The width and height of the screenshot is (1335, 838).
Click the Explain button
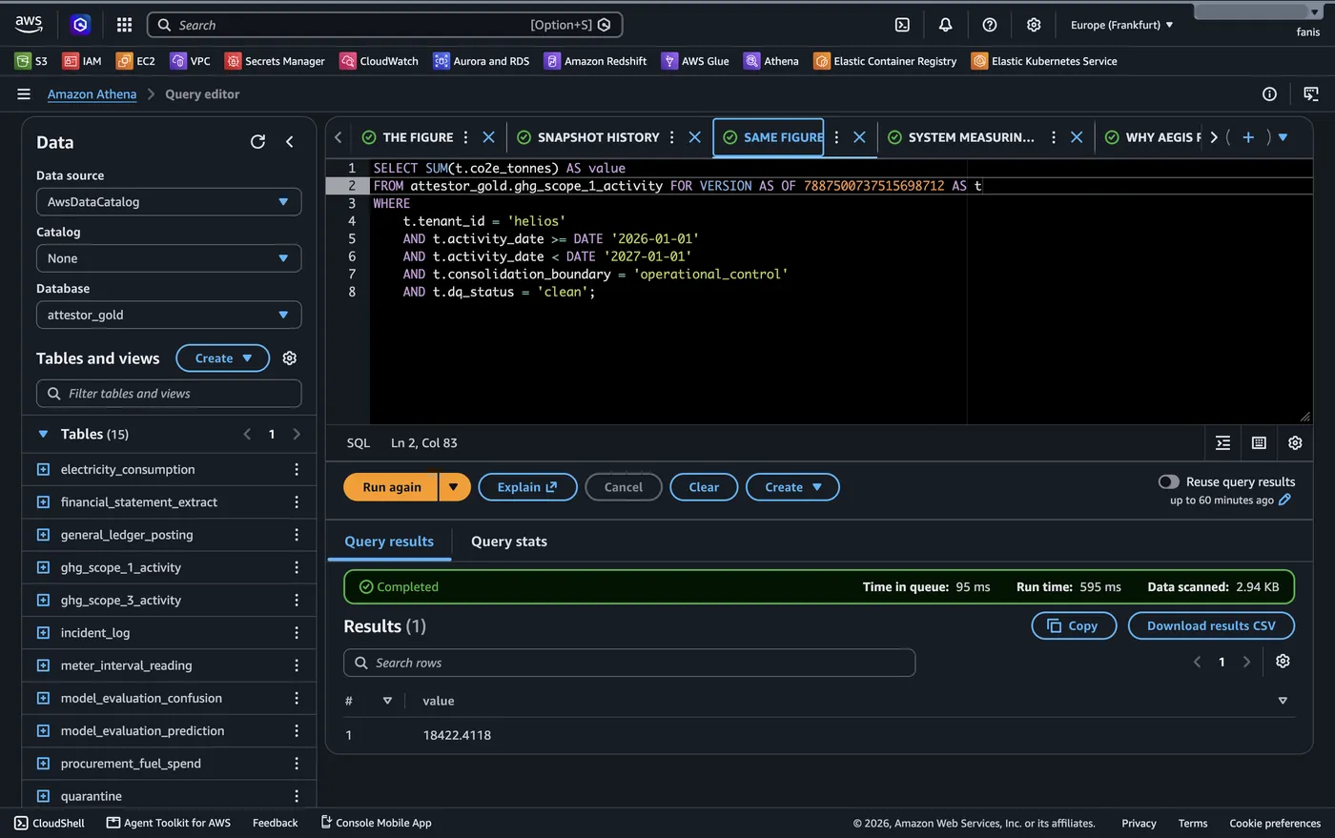pyautogui.click(x=527, y=487)
